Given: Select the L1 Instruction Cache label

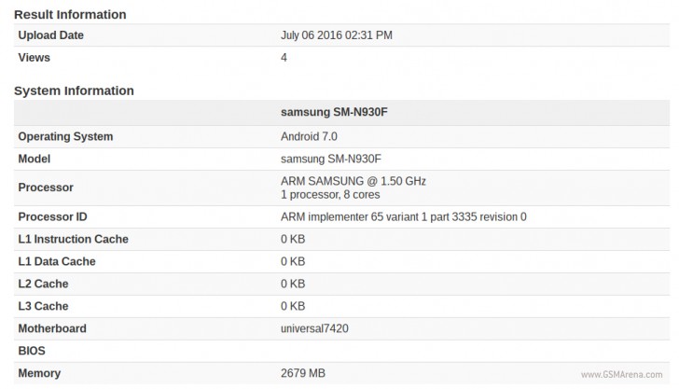Looking at the screenshot, I should (x=73, y=239).
